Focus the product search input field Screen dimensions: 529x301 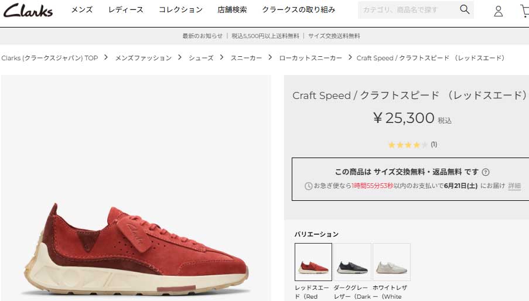click(408, 10)
